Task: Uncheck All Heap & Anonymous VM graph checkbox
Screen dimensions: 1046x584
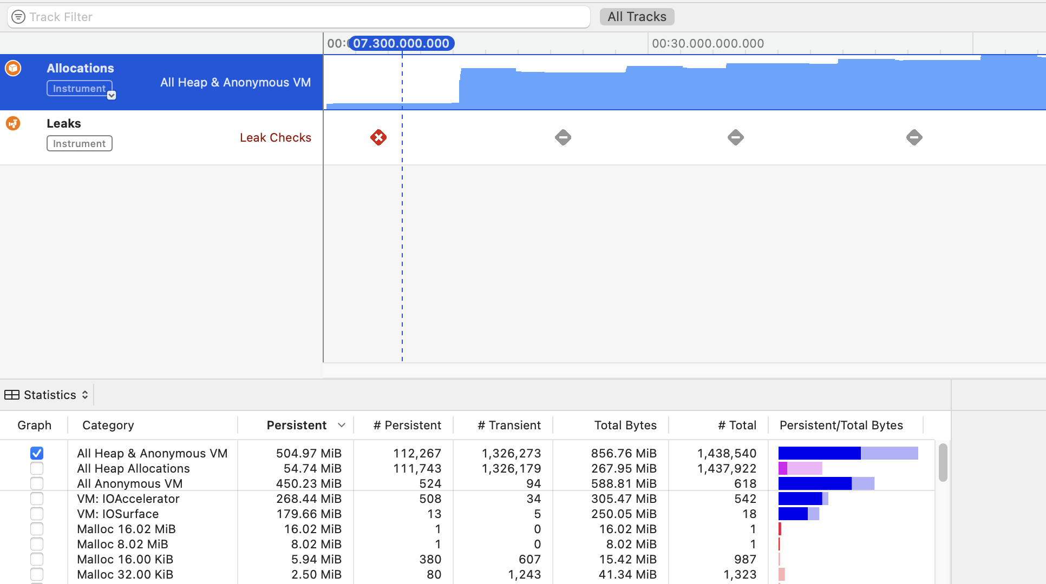Action: 37,453
